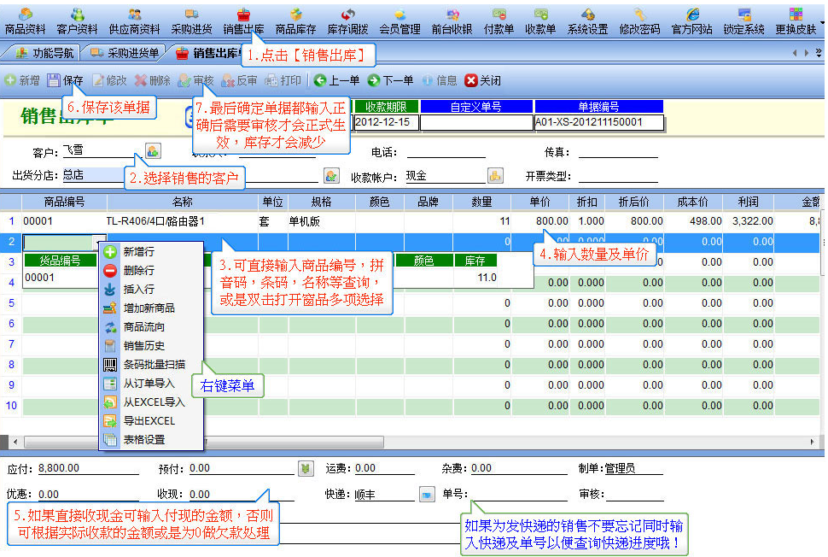Click 删除 toolbar button
The height and width of the screenshot is (557, 828).
click(x=153, y=80)
